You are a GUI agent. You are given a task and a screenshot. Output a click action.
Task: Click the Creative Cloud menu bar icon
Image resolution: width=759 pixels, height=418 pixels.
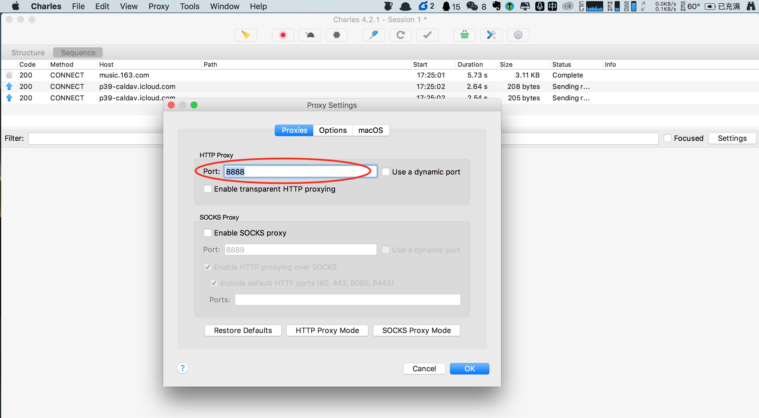pyautogui.click(x=568, y=6)
